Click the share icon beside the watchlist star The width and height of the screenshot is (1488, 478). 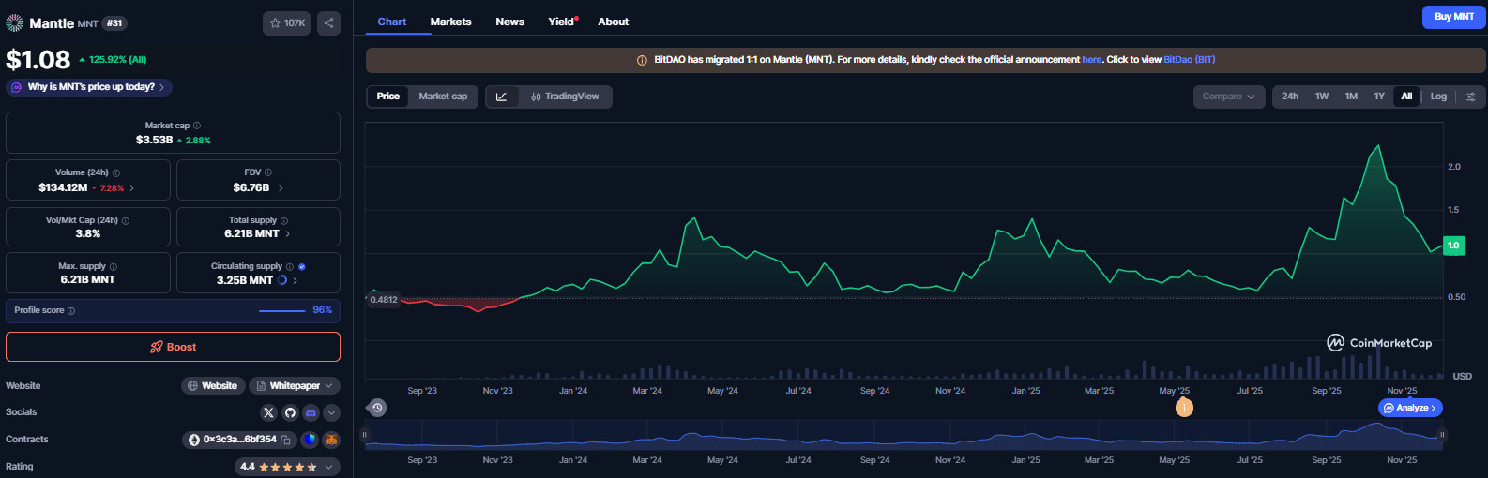coord(328,22)
